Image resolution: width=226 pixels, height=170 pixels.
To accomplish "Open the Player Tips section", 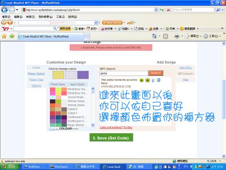I will [36, 80].
